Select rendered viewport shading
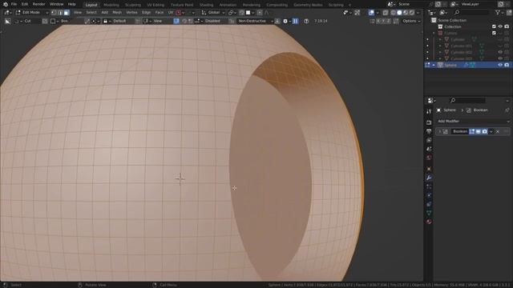The width and height of the screenshot is (513, 288). pyautogui.click(x=412, y=13)
